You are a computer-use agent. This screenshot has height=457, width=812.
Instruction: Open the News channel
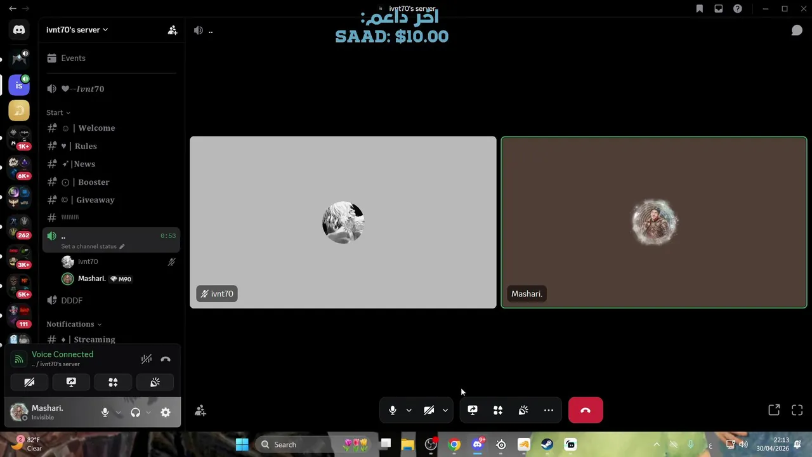[111, 164]
